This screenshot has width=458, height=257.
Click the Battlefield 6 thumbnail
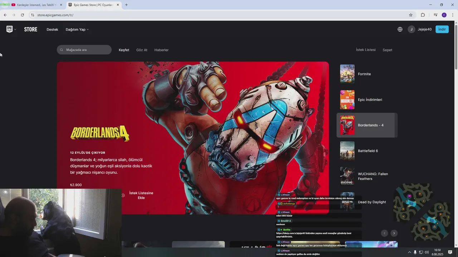tap(347, 151)
